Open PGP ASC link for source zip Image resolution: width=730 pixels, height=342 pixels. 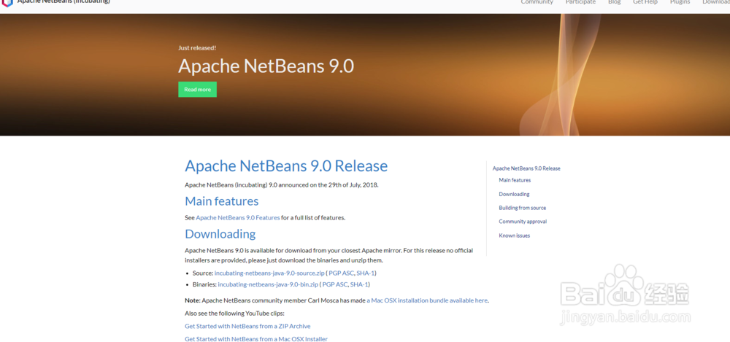coord(341,273)
